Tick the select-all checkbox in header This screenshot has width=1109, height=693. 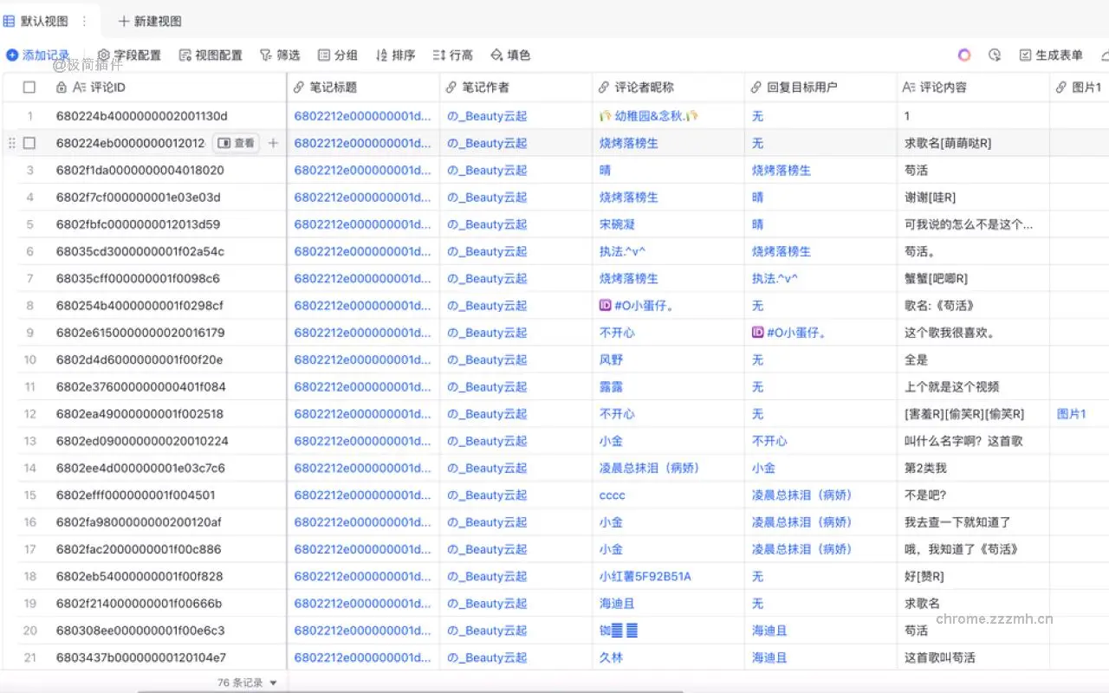click(x=29, y=87)
